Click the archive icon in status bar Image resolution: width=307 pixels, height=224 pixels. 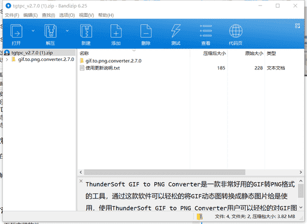coord(199,217)
